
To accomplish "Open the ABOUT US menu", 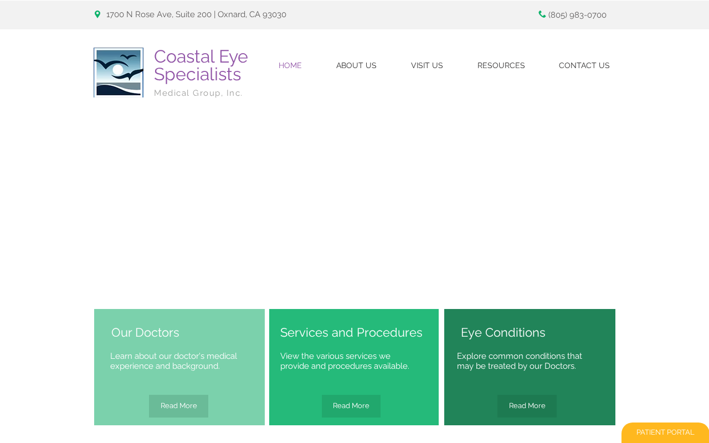I will pyautogui.click(x=356, y=65).
